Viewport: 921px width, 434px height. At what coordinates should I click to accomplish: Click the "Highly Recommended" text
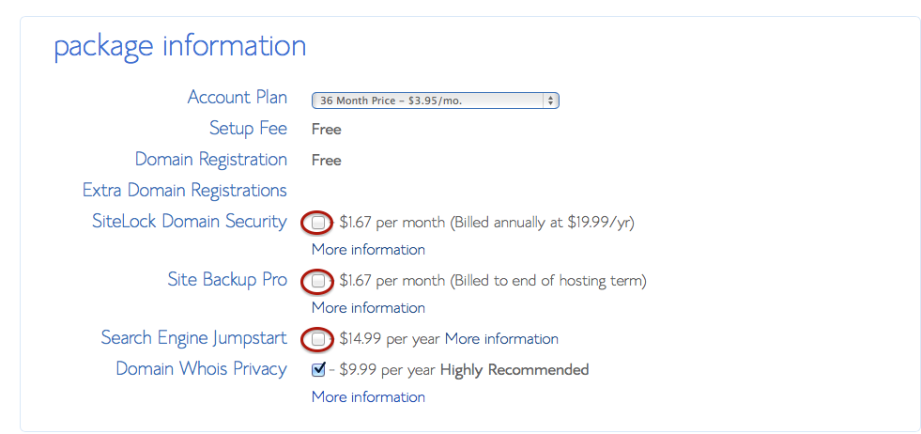[514, 370]
